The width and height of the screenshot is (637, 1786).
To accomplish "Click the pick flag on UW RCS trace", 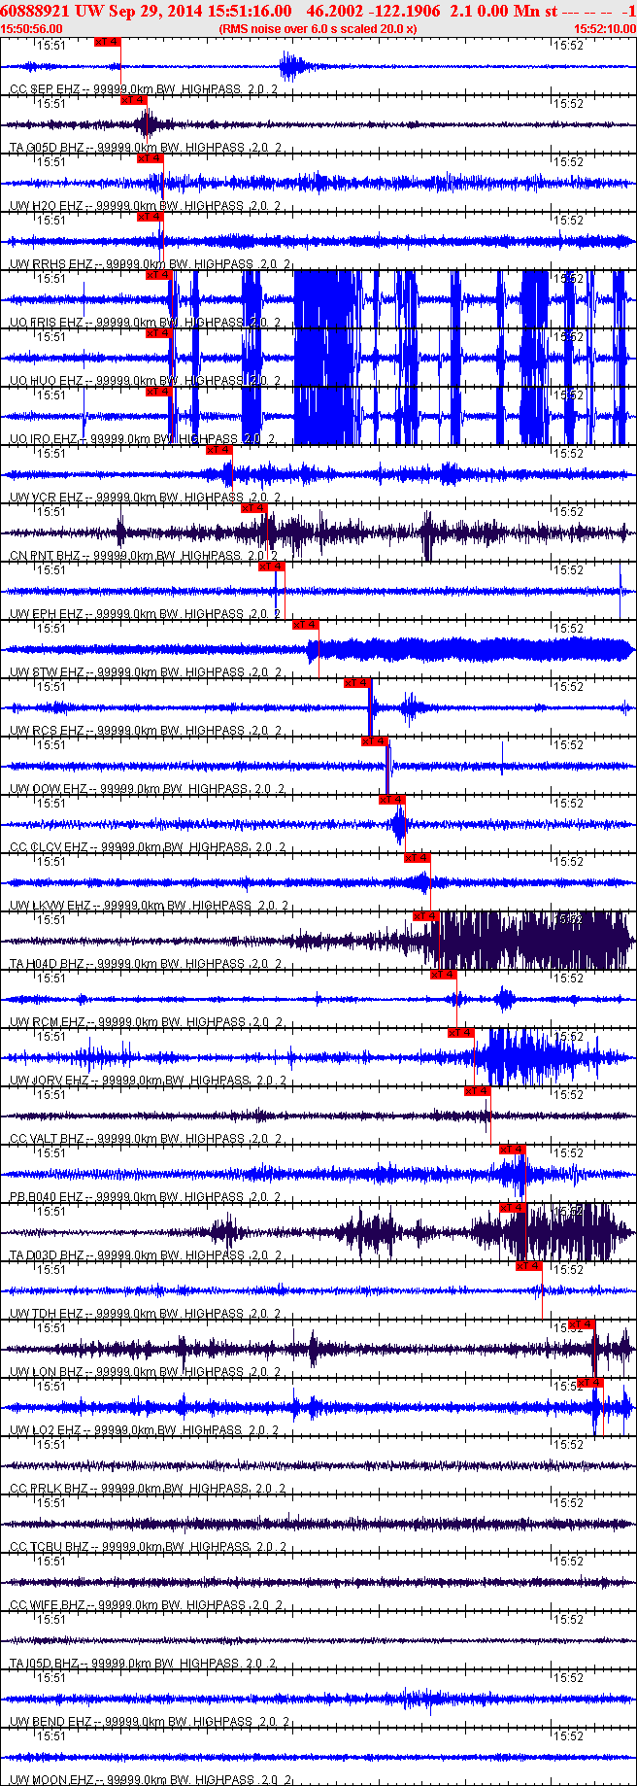I will pyautogui.click(x=358, y=682).
